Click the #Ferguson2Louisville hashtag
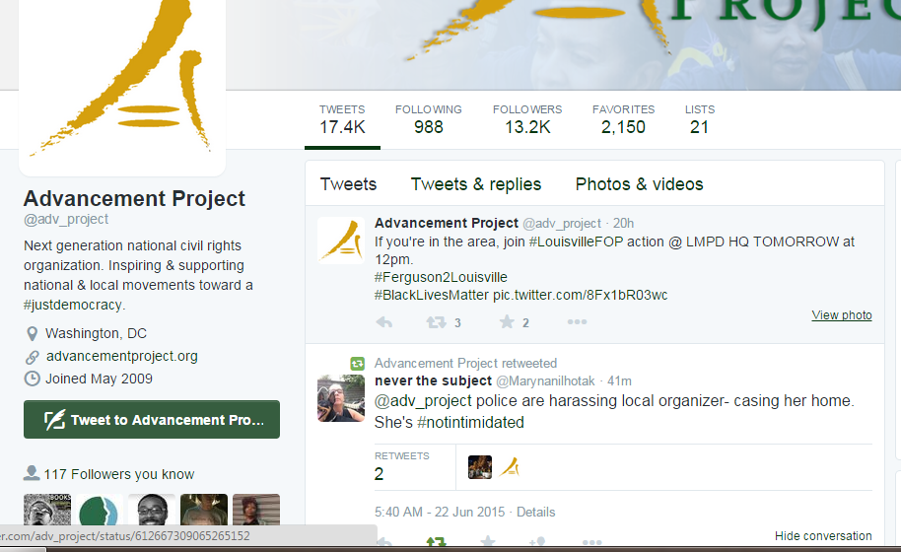Viewport: 901px width, 552px height. click(x=441, y=277)
